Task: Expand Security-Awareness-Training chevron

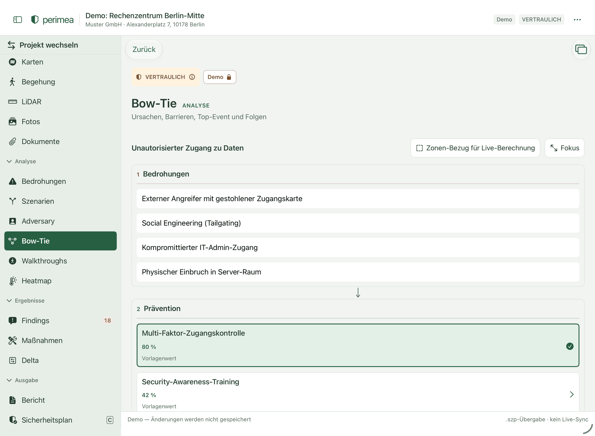Action: (571, 394)
